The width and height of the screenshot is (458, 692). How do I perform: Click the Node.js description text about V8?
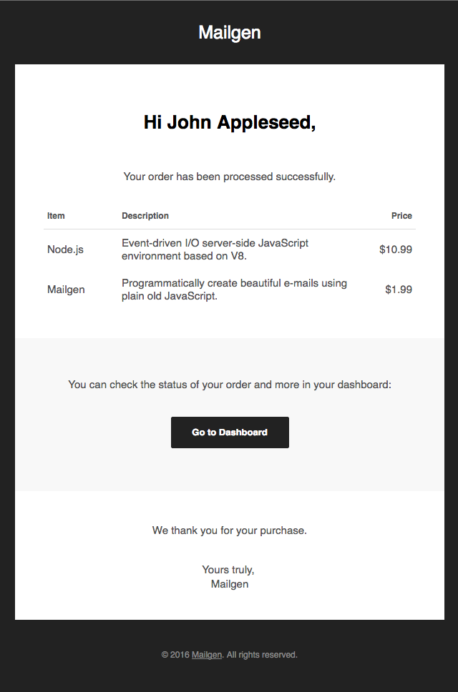tap(215, 249)
